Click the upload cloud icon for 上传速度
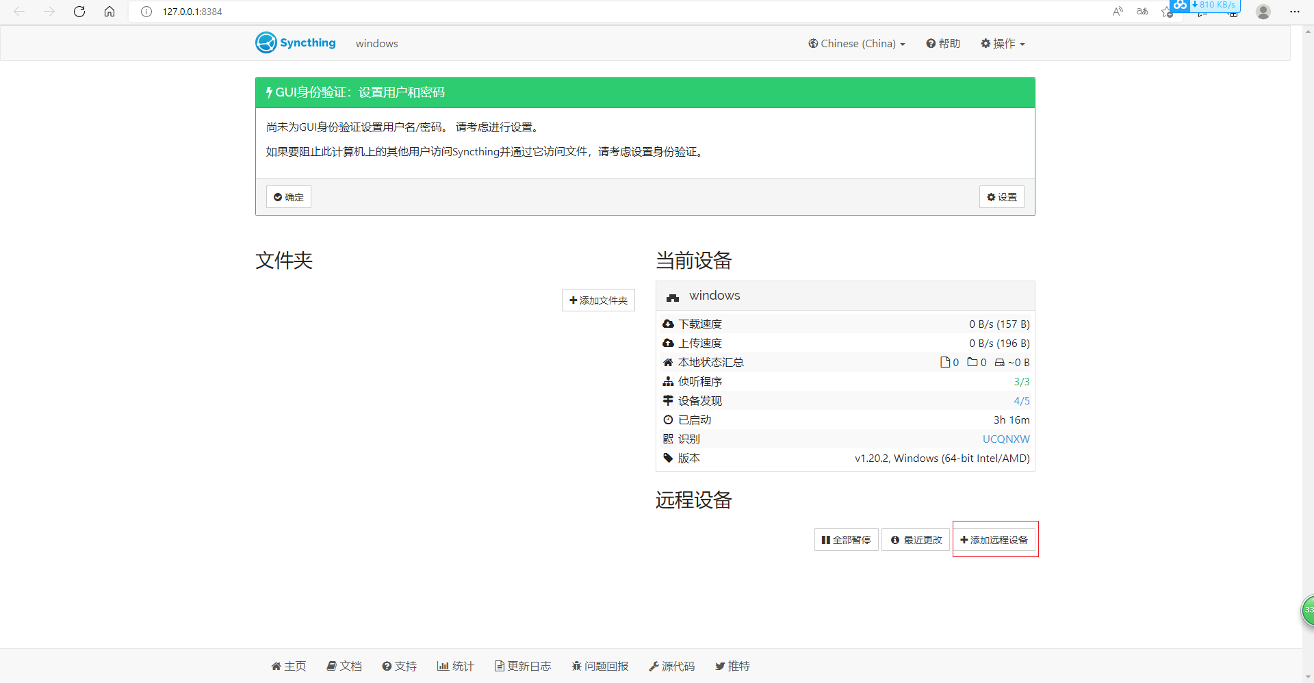The image size is (1314, 683). coord(668,343)
